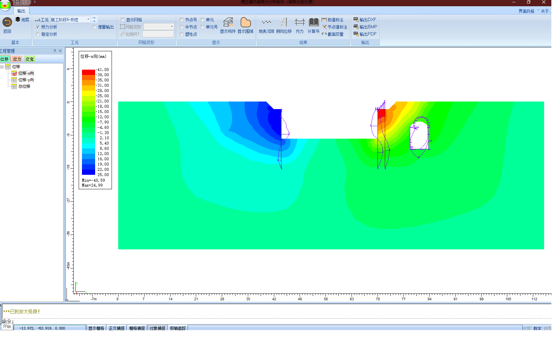The image size is (553, 345).
Task: Open the 工况 construction stage dropdown
Action: (88, 20)
